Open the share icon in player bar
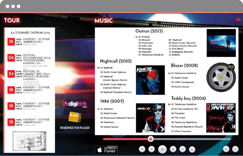 coord(235,149)
